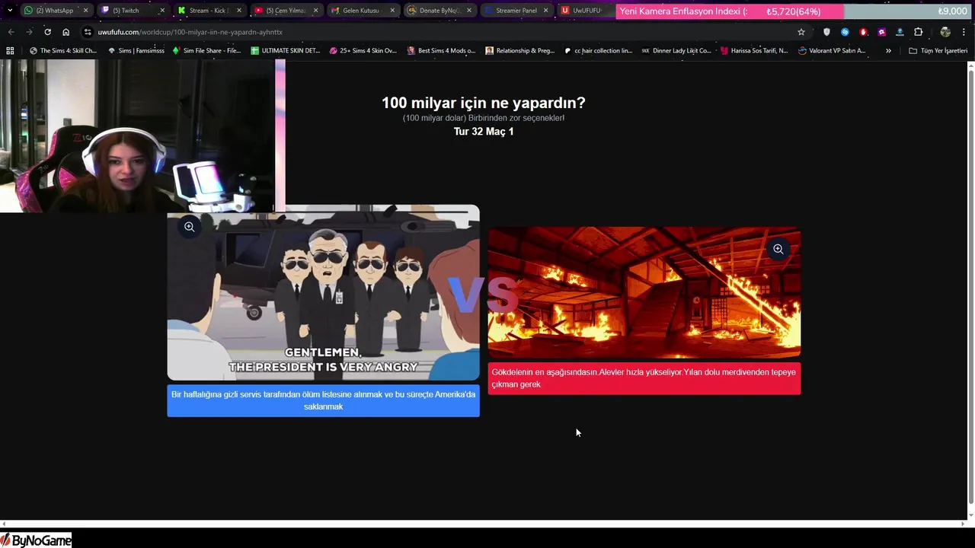Open the blue Shazam-style extension icon

[845, 32]
